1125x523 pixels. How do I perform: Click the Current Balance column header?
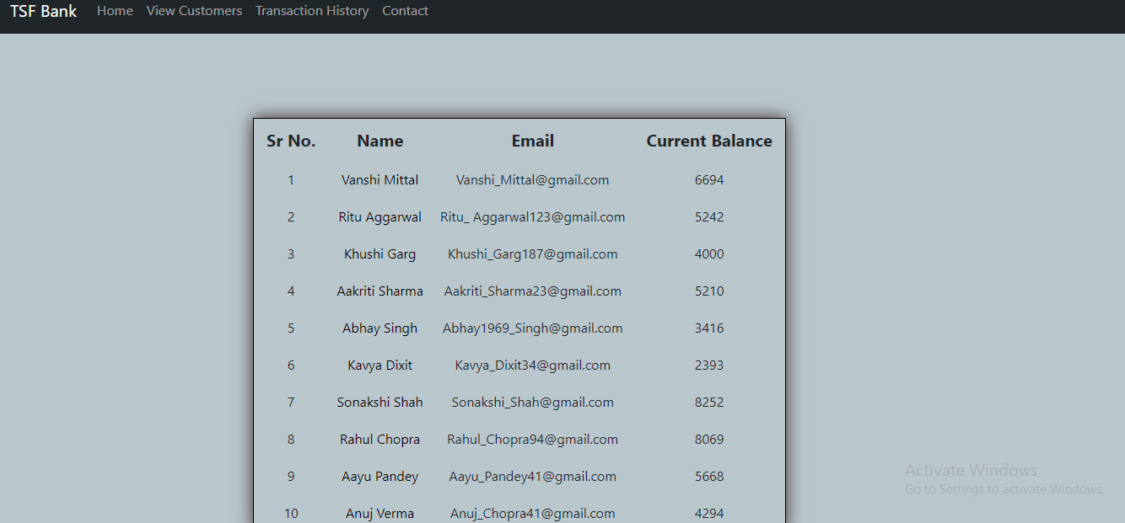[x=709, y=141]
